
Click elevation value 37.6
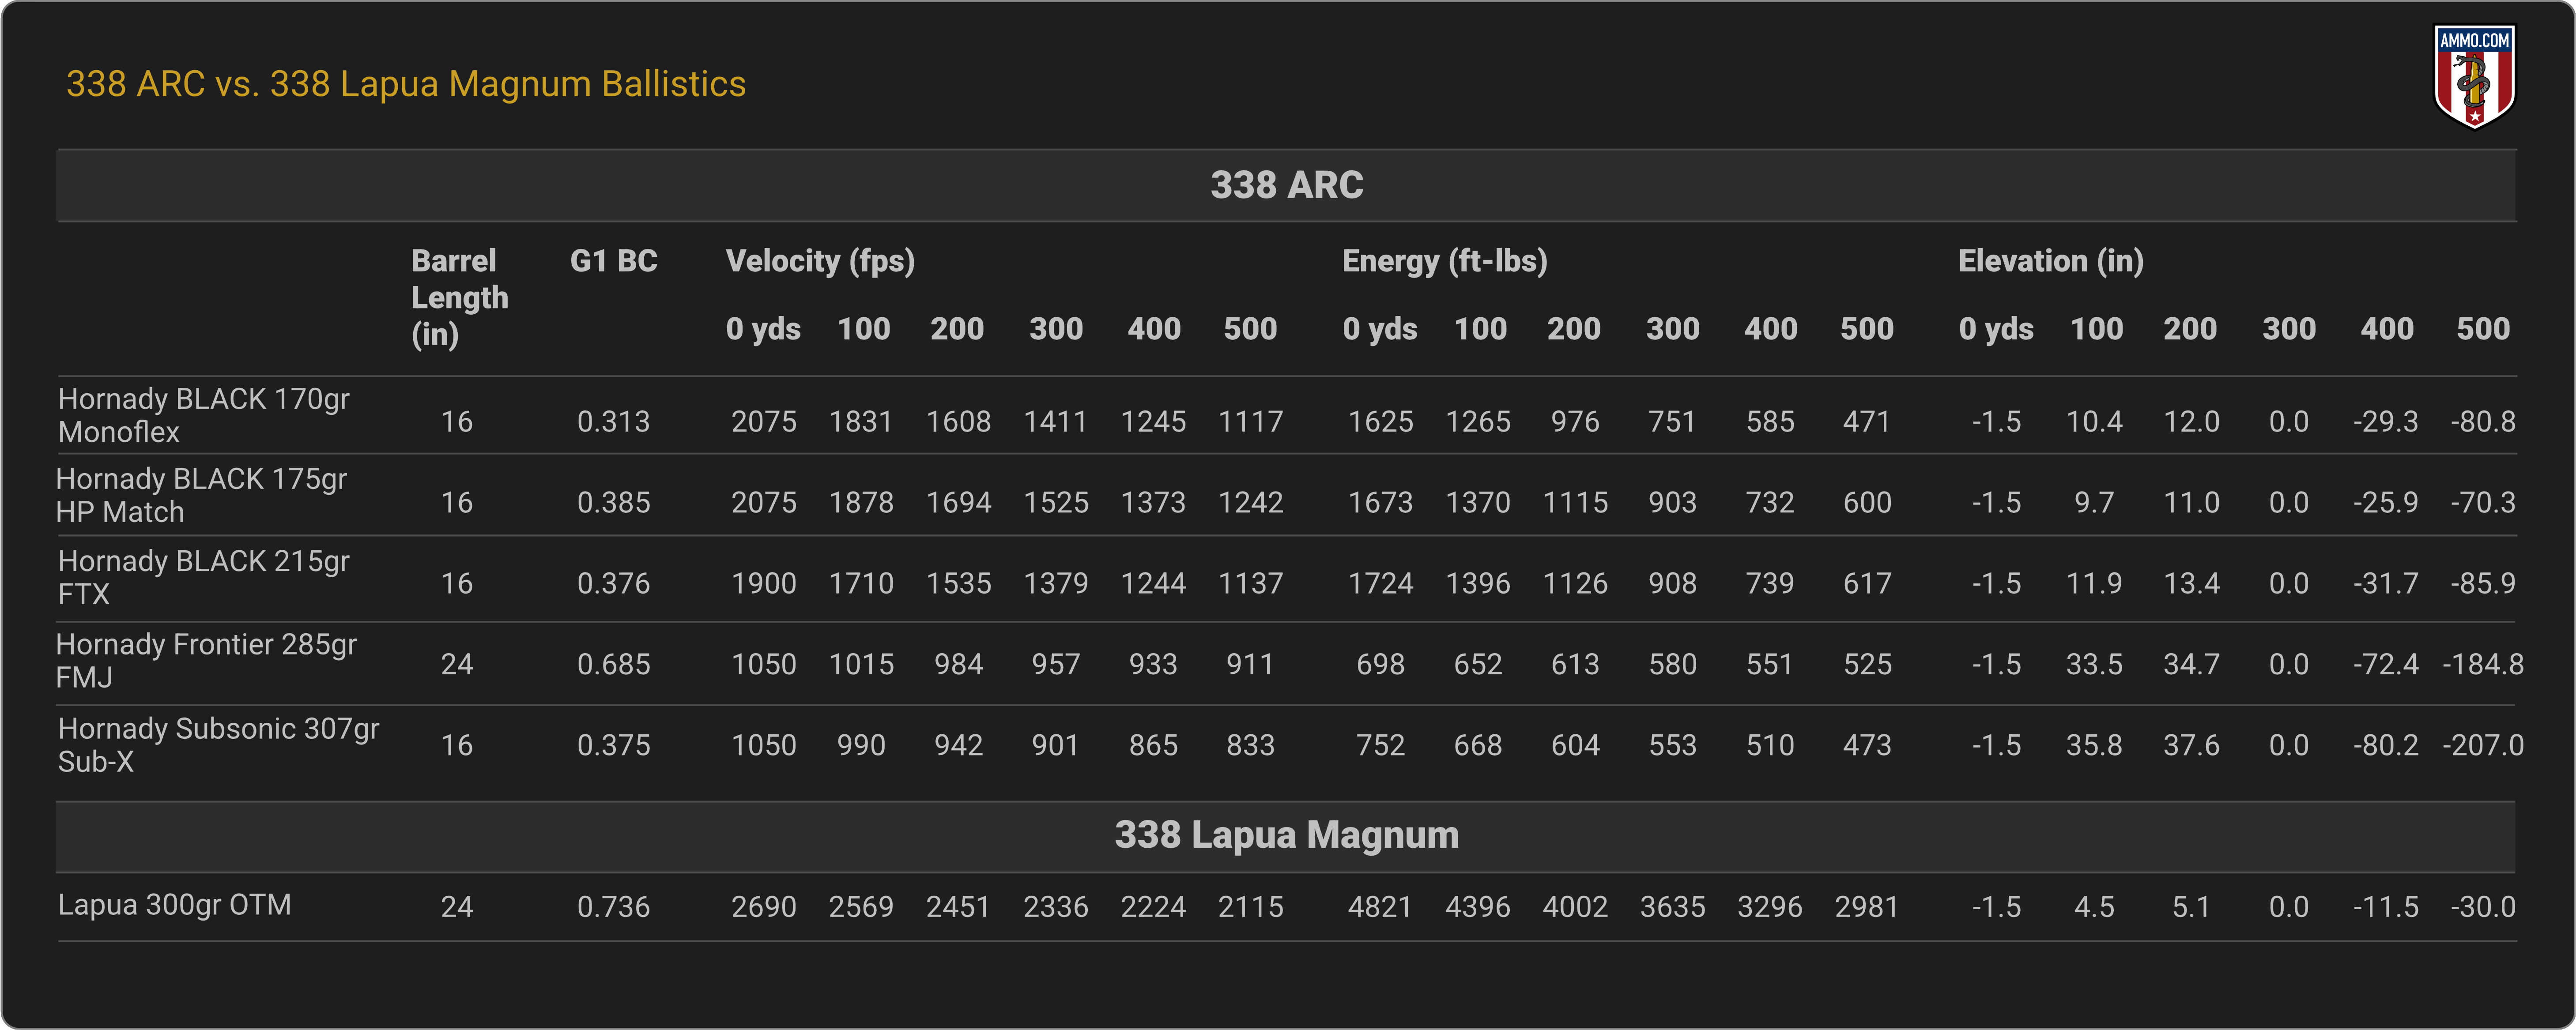tap(2191, 746)
